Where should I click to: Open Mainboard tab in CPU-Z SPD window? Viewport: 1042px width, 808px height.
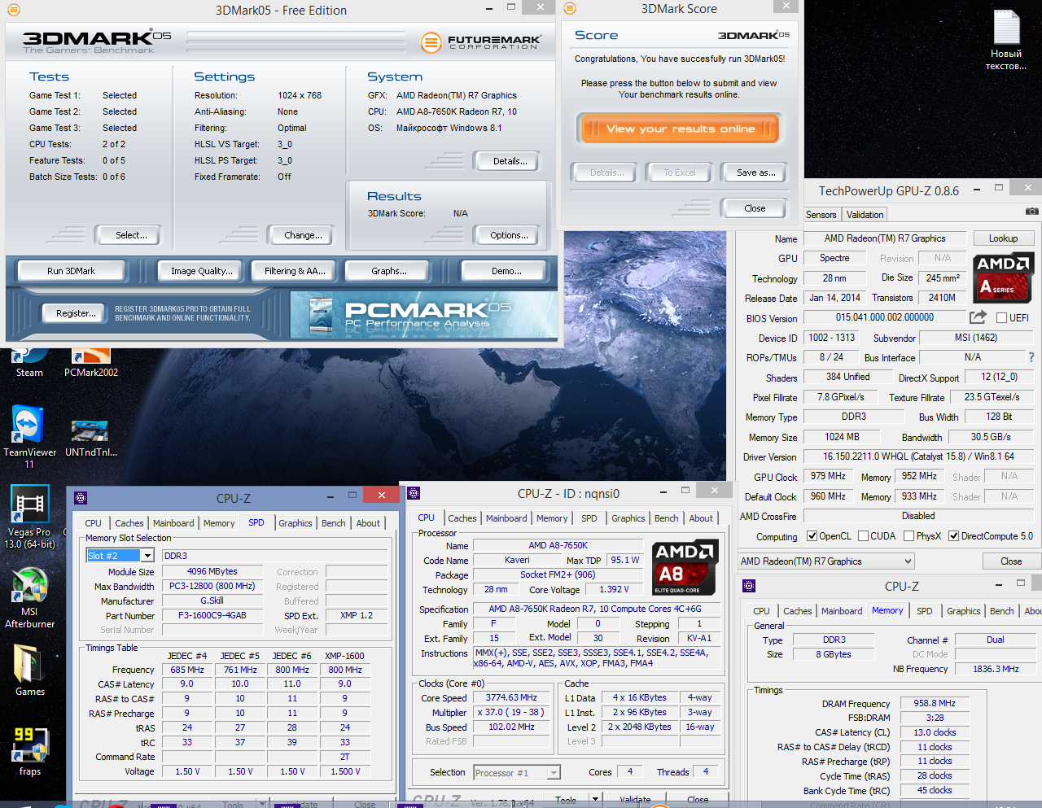173,523
